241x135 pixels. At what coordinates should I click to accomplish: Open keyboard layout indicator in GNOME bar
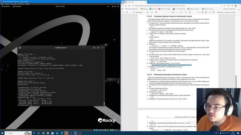(108, 6)
